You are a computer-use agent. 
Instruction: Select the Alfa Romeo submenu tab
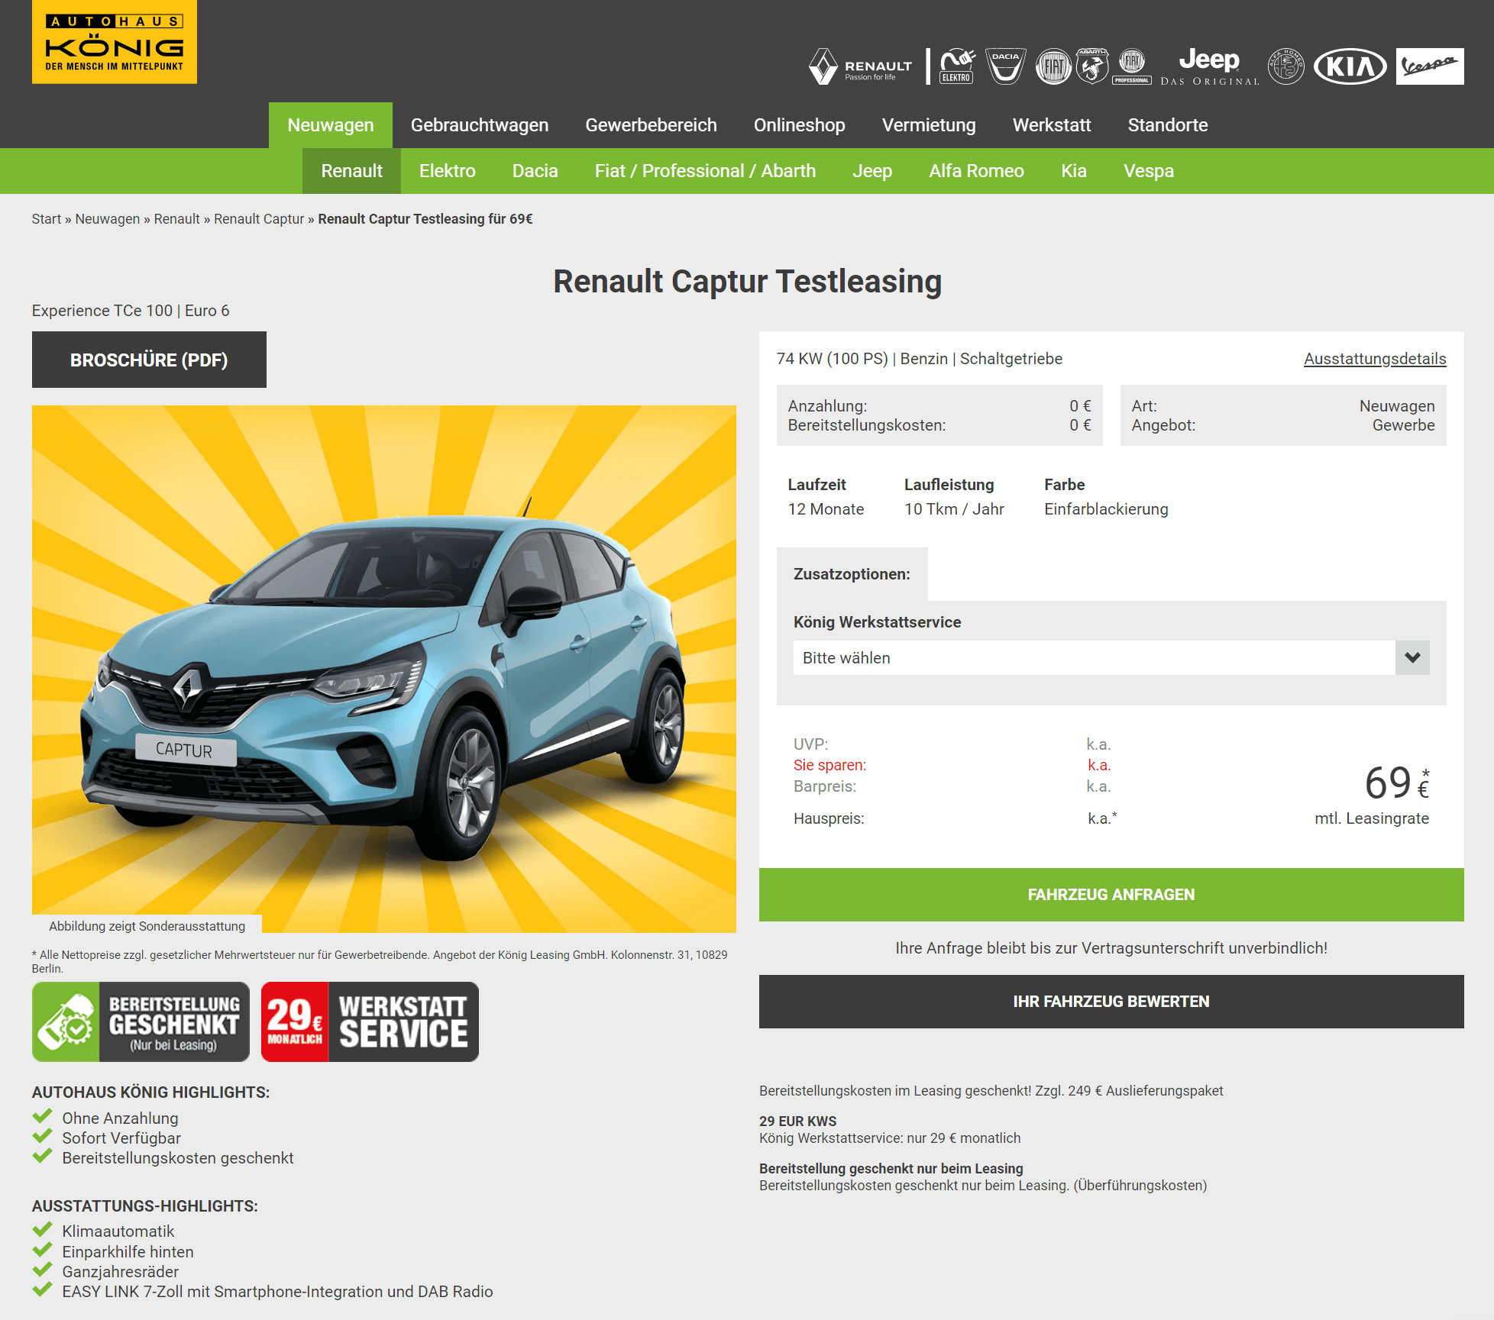tap(976, 171)
